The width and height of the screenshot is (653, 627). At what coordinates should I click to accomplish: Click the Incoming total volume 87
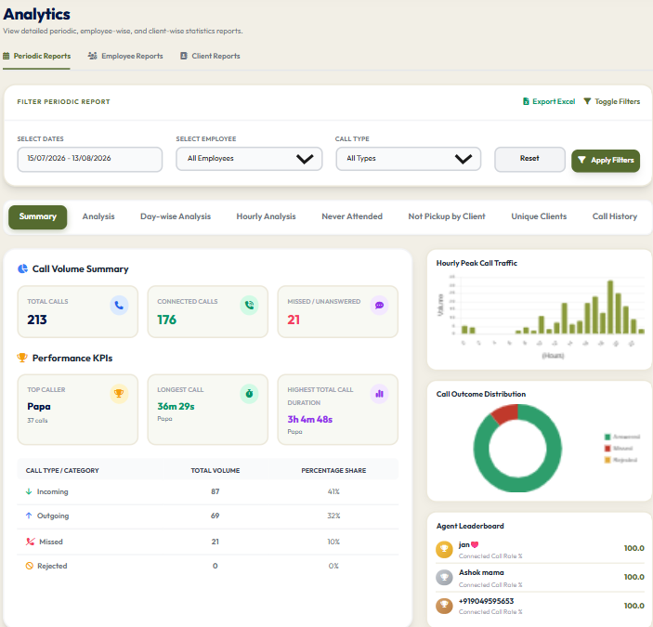coord(215,491)
